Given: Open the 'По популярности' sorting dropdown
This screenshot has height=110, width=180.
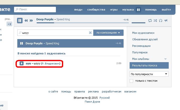Looking at the screenshot, I should click(x=149, y=74).
